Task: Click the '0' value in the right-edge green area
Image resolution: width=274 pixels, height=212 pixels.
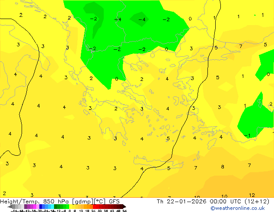Action: tap(268, 74)
